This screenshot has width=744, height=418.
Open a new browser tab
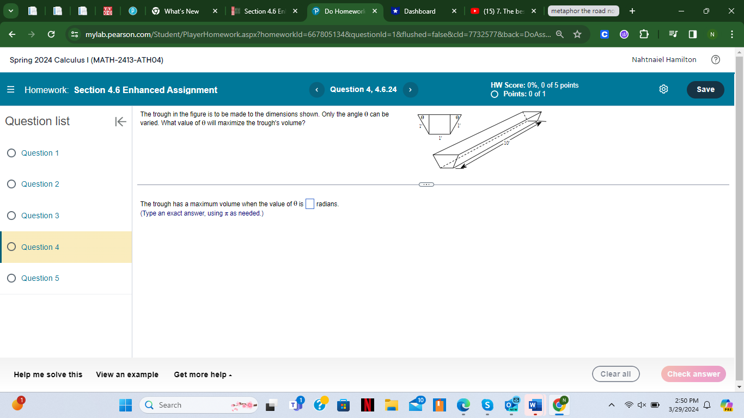click(632, 11)
